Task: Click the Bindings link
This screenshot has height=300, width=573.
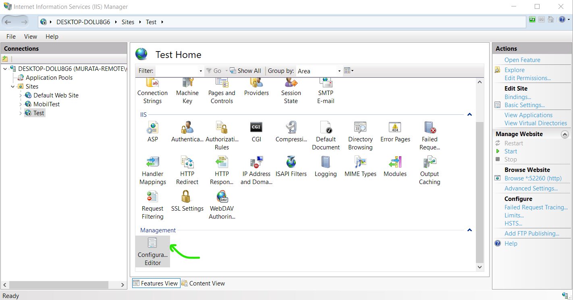Action: coord(518,97)
